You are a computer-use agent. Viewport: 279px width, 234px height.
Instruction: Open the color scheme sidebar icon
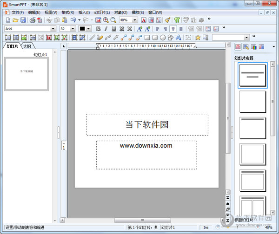[254, 47]
